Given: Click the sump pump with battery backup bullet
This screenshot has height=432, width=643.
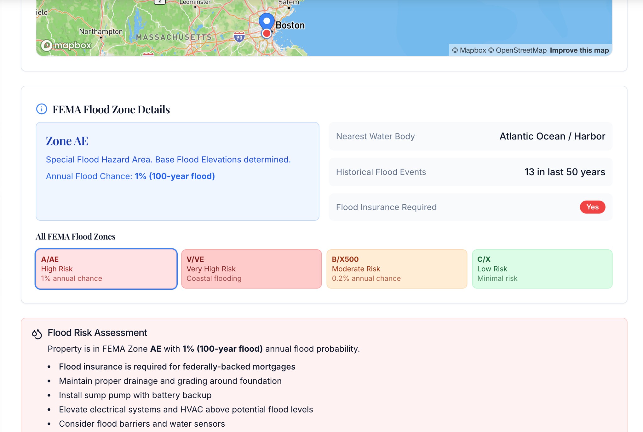Looking at the screenshot, I should (x=135, y=395).
